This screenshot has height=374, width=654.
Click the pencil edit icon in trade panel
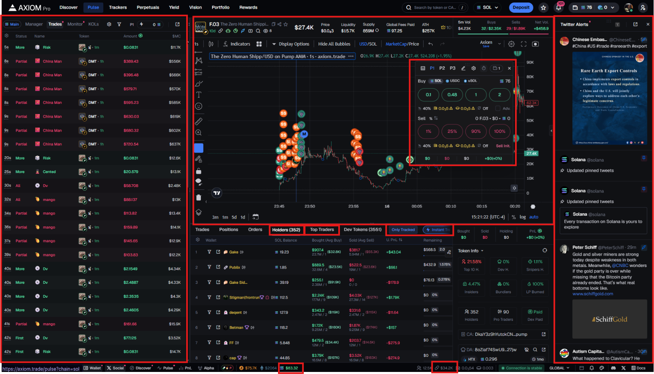coord(463,68)
